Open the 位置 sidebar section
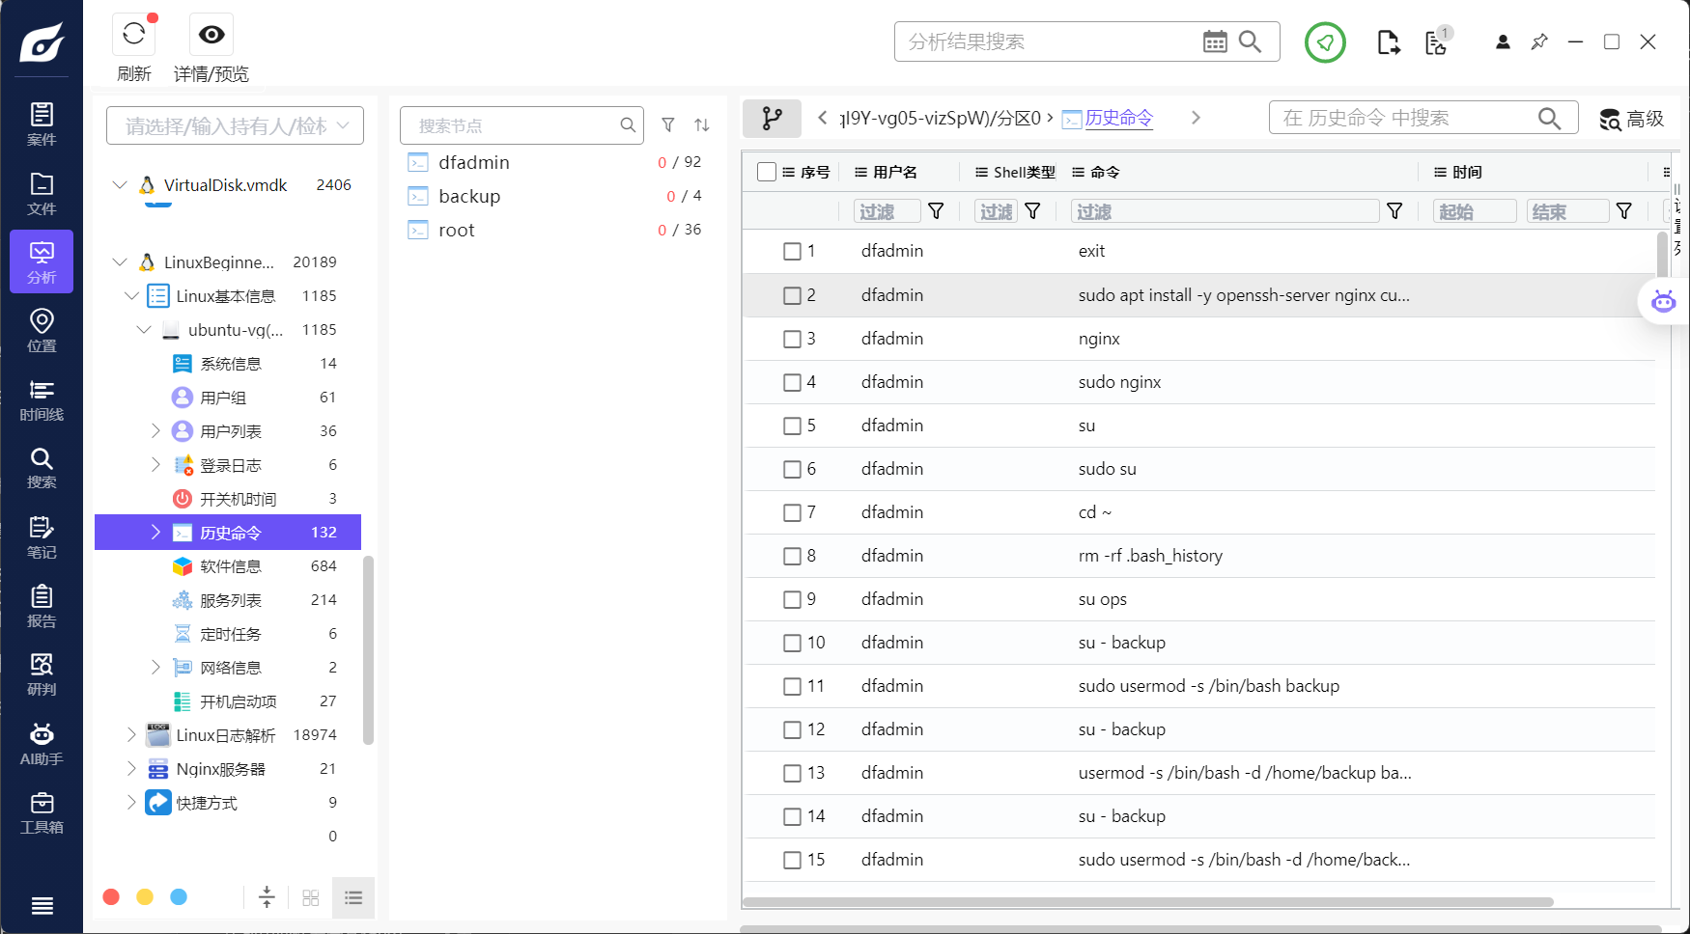 [42, 330]
